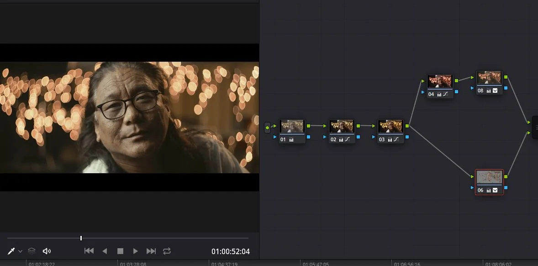
Task: Click timeline ruler timecode 01:05:47:05
Action: point(316,264)
